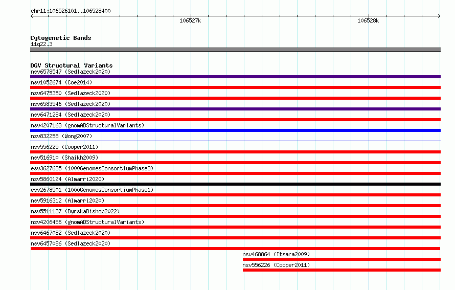Click the red bar under nsv5916312
The image size is (455, 290).
235,206
